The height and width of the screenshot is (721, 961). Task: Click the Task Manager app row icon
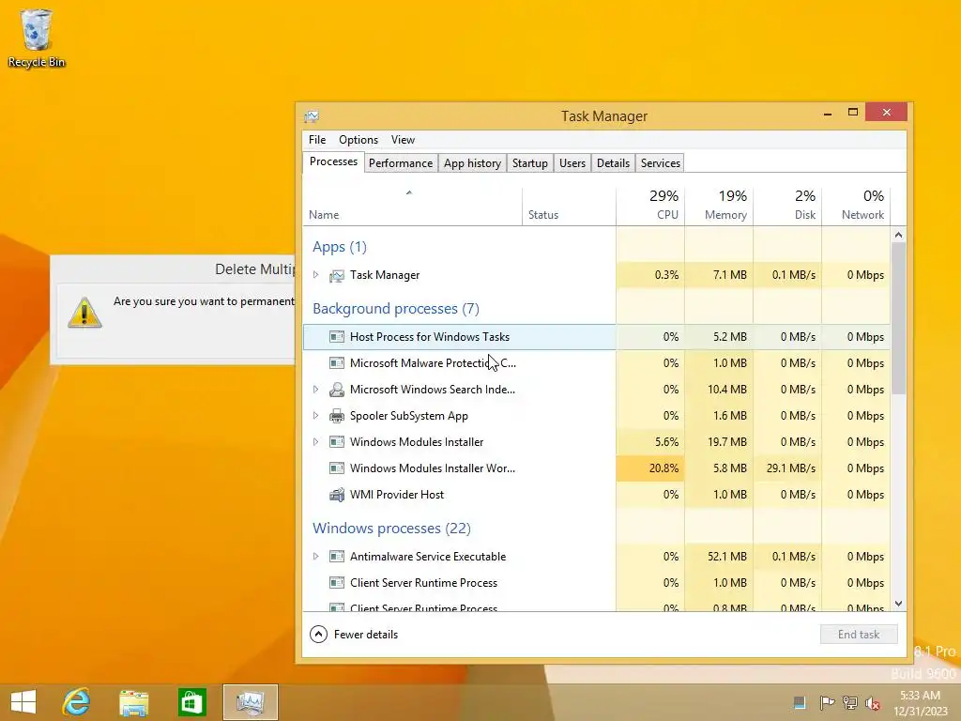click(x=337, y=275)
